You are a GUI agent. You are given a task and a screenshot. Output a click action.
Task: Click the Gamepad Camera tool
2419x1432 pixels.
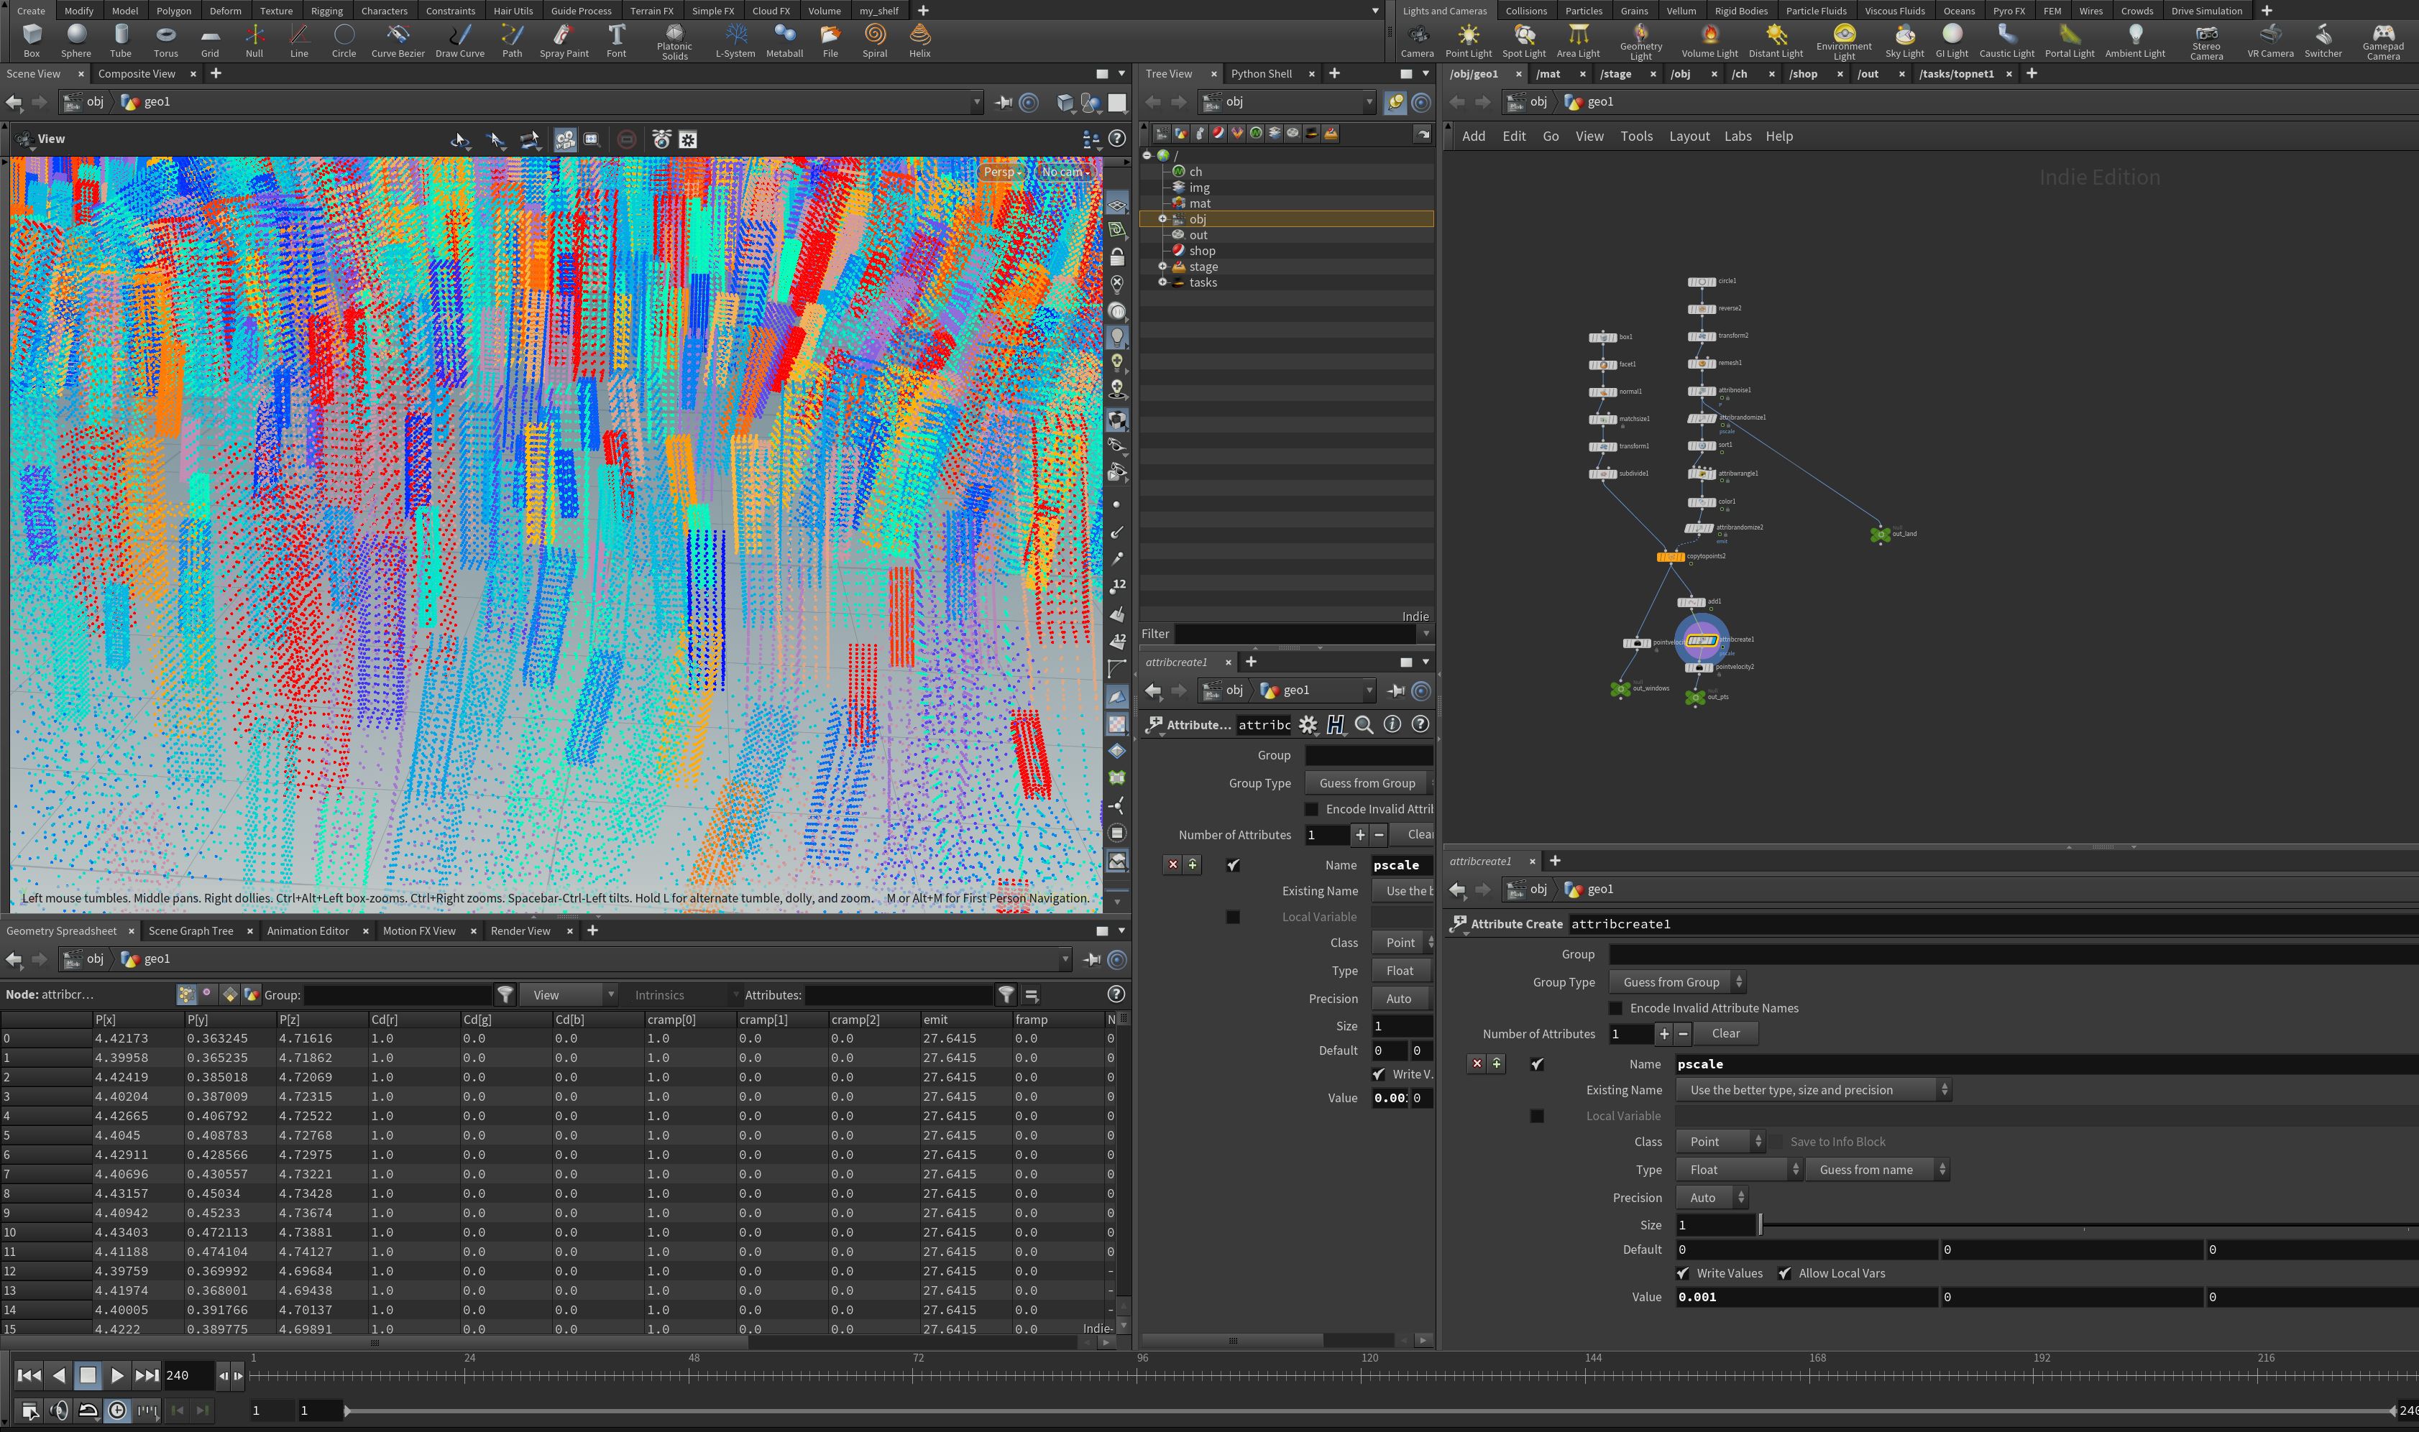pyautogui.click(x=2383, y=42)
